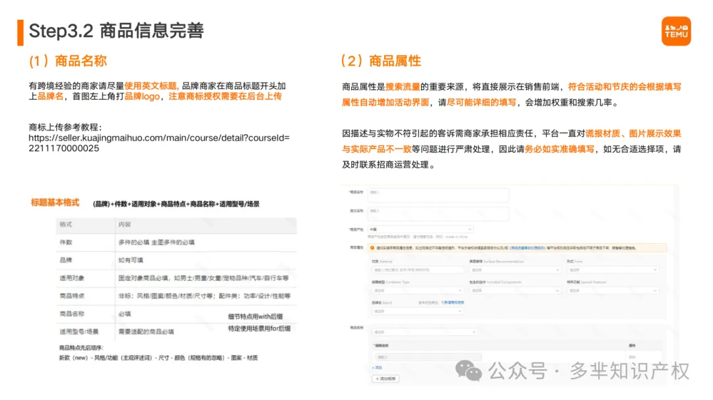Select the '品牌' table row label
Image resolution: width=713 pixels, height=400 pixels.
[x=66, y=260]
